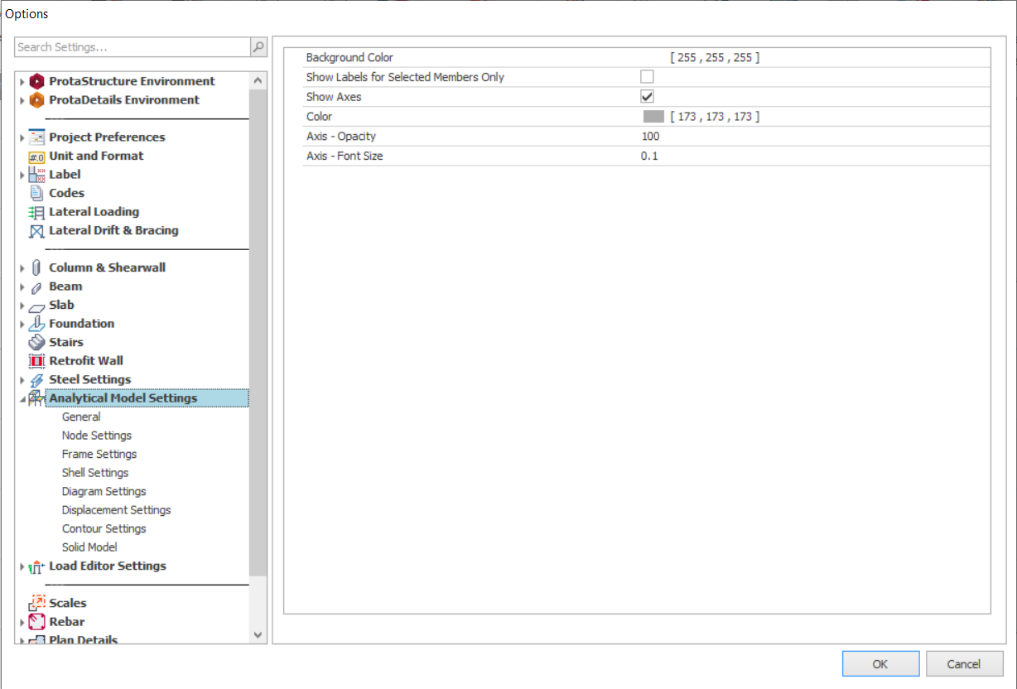Click the search magnifier icon
The width and height of the screenshot is (1017, 689).
(x=258, y=47)
